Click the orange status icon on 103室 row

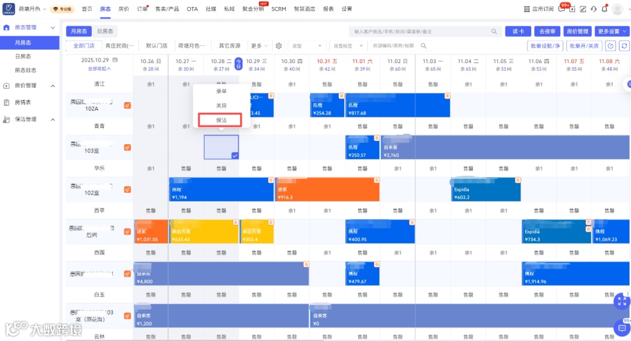(x=127, y=148)
